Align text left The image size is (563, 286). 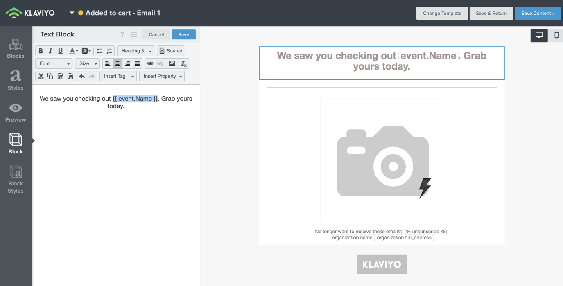click(x=107, y=63)
